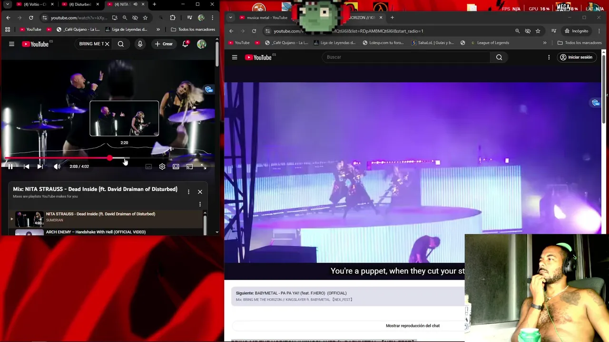Start voice search with the microphone icon

140,44
